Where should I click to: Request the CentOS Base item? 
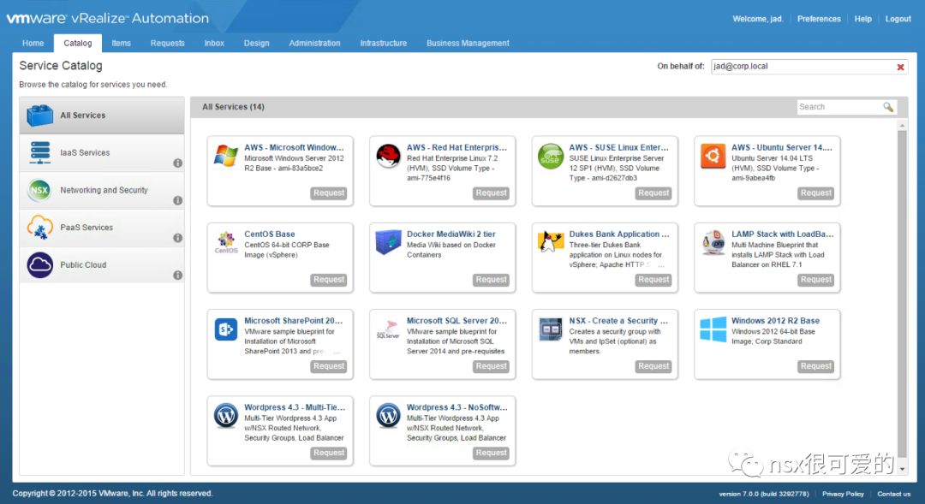point(329,280)
